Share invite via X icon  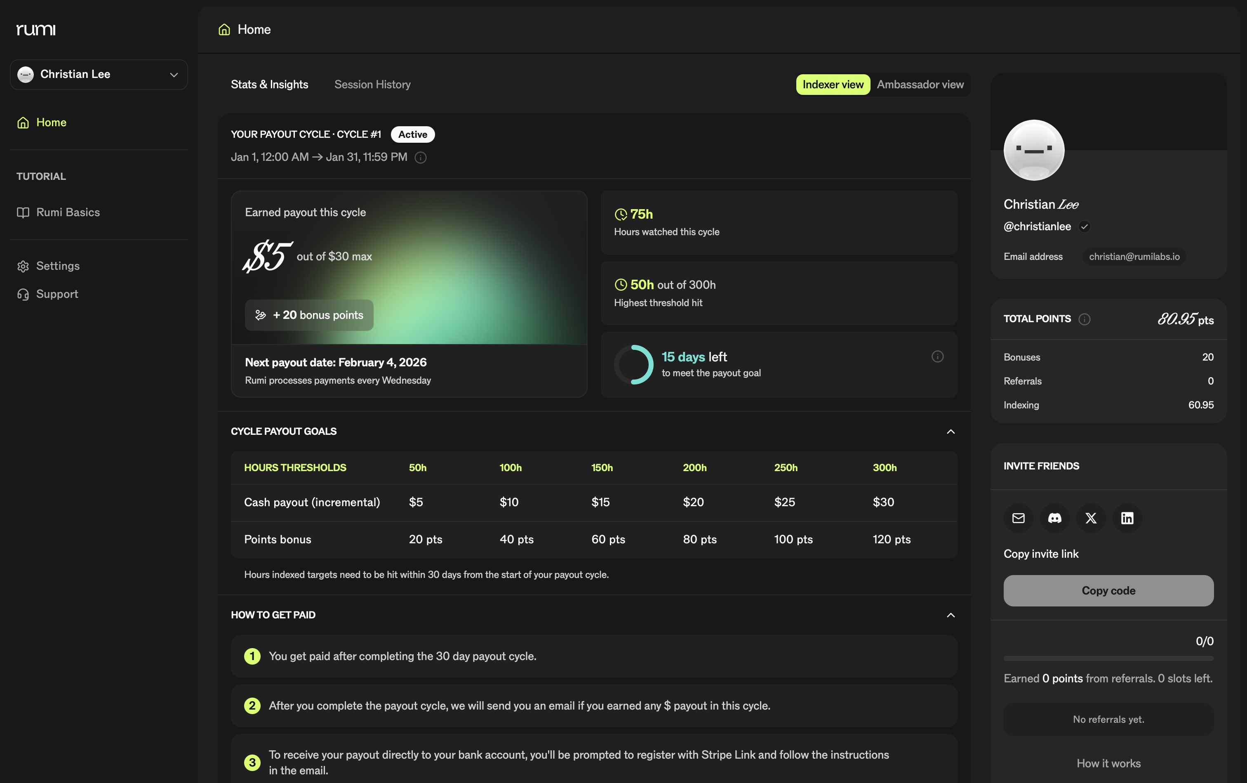[x=1091, y=518]
